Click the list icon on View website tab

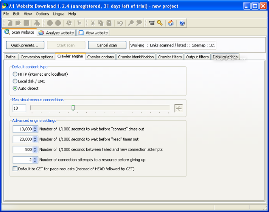click(x=81, y=33)
